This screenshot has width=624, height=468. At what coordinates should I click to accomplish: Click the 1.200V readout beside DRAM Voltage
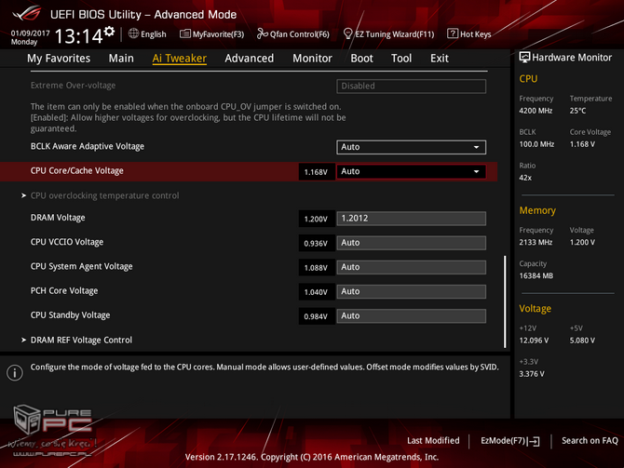point(316,219)
